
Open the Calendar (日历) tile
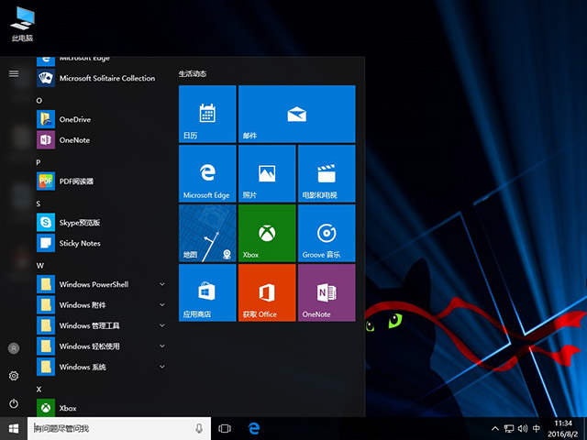pos(207,114)
